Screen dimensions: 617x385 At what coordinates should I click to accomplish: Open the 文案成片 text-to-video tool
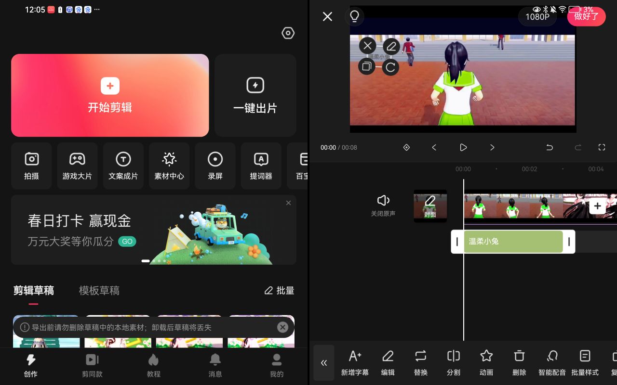tap(123, 166)
